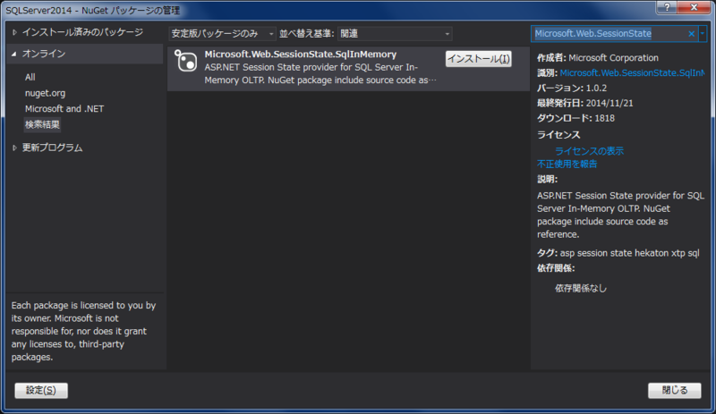Click the 不正使用を報告 link
The height and width of the screenshot is (414, 716).
(567, 165)
